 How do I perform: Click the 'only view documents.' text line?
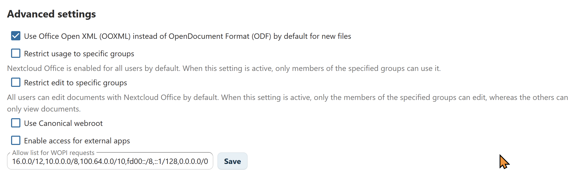coord(44,109)
